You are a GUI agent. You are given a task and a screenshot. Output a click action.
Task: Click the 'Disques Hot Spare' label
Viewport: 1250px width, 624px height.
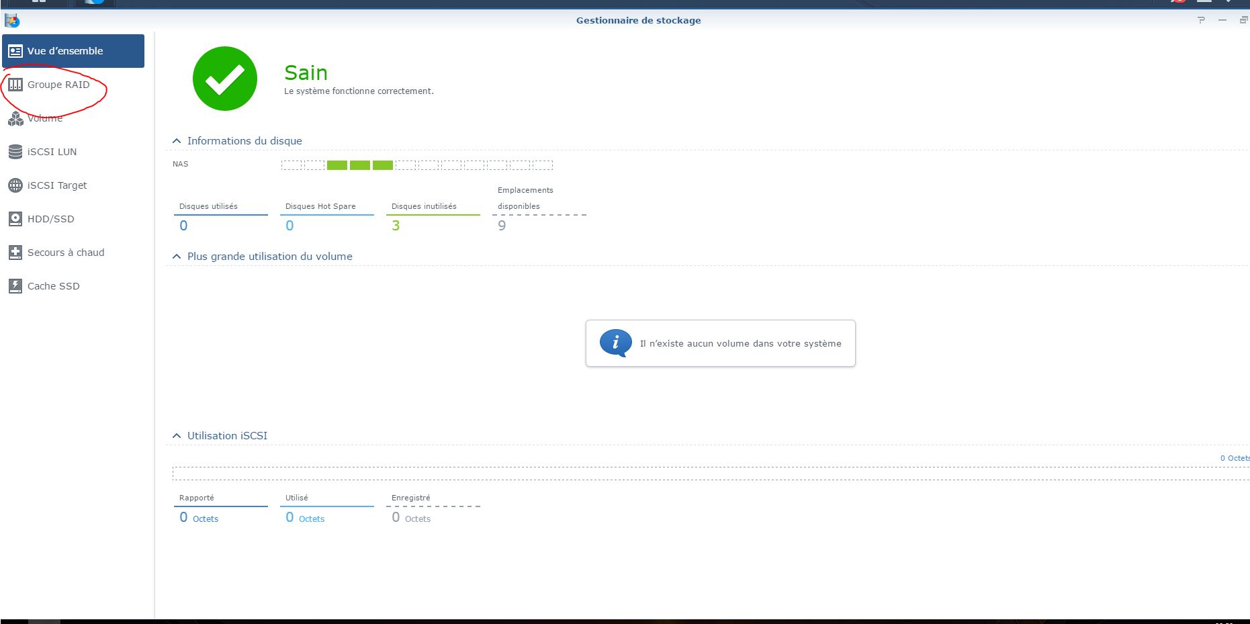(x=320, y=206)
